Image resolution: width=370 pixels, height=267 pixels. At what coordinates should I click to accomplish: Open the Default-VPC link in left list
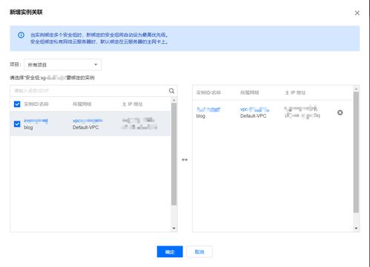[x=87, y=121]
